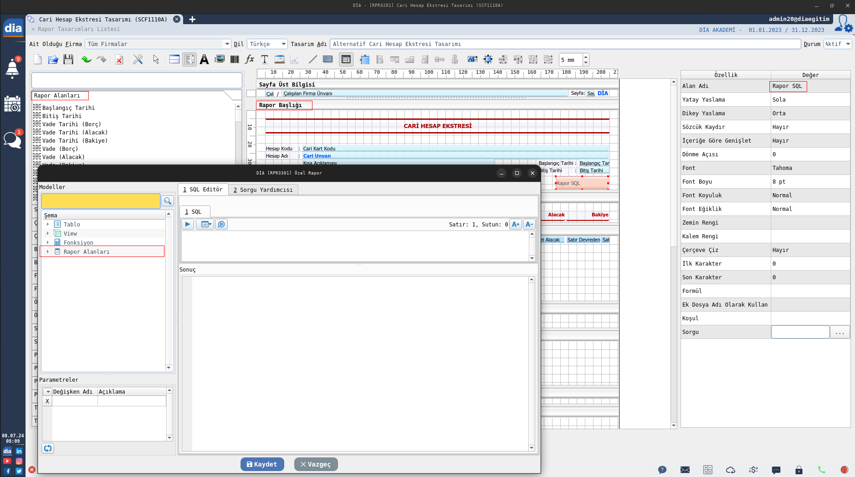This screenshot has height=477, width=855.
Task: Click the refresh icon below Parametreler
Action: [48, 448]
